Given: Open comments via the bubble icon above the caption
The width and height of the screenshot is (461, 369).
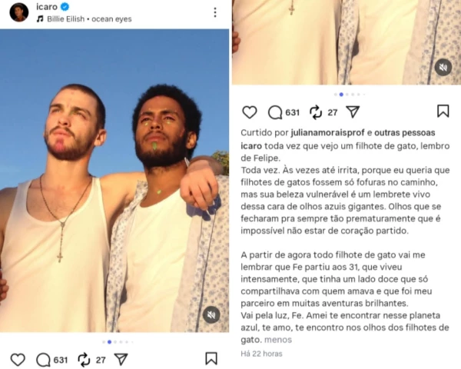Looking at the screenshot, I should (x=275, y=112).
